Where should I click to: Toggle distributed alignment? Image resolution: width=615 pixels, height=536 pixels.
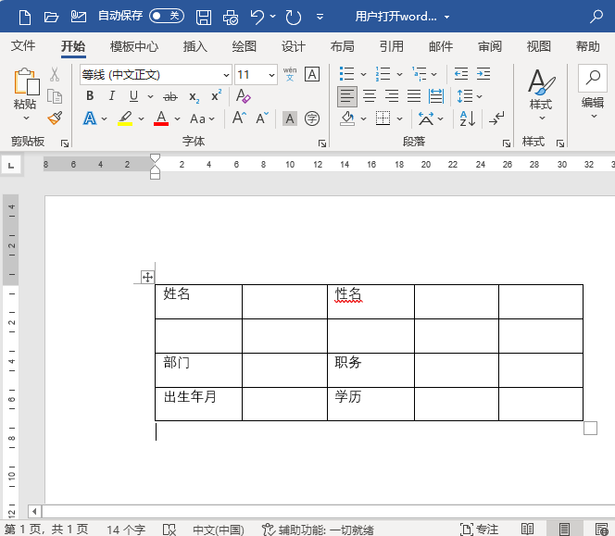pyautogui.click(x=436, y=96)
